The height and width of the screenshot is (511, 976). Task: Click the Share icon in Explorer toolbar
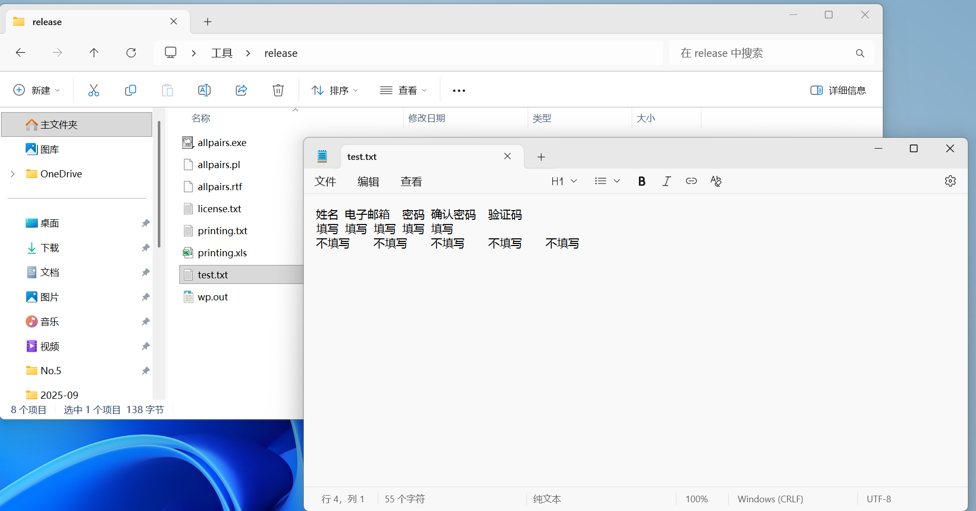click(x=241, y=90)
